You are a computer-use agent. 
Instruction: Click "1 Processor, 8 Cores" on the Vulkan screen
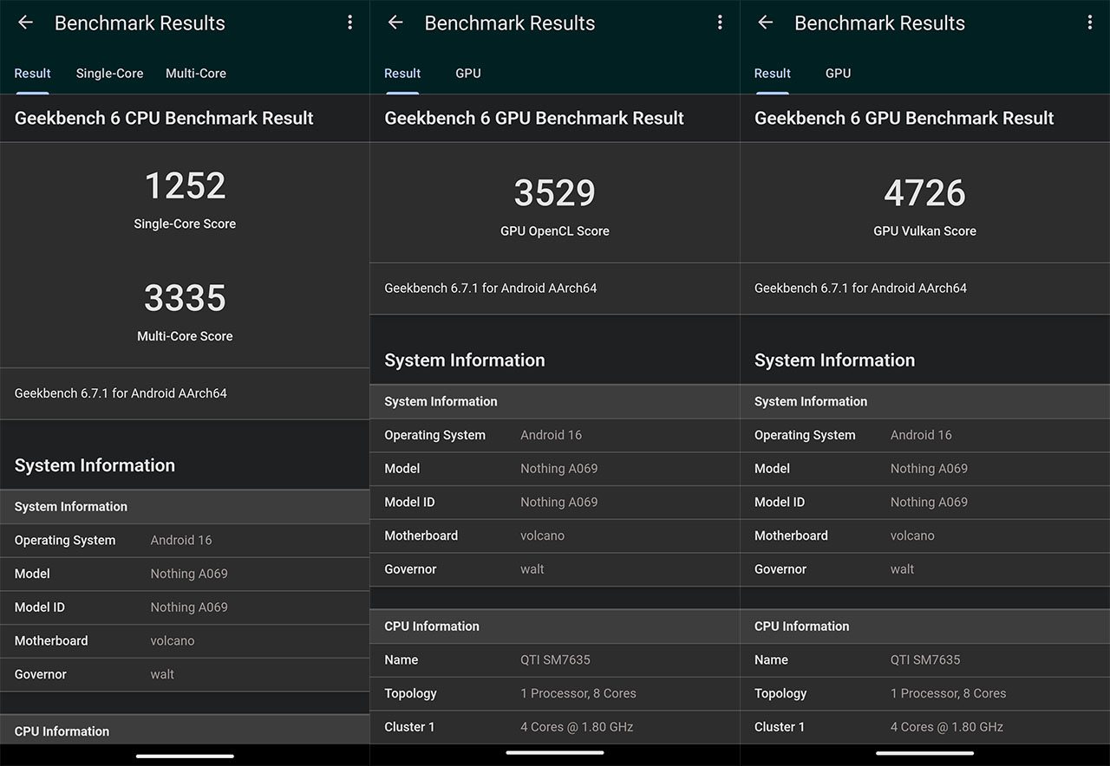pyautogui.click(x=949, y=694)
